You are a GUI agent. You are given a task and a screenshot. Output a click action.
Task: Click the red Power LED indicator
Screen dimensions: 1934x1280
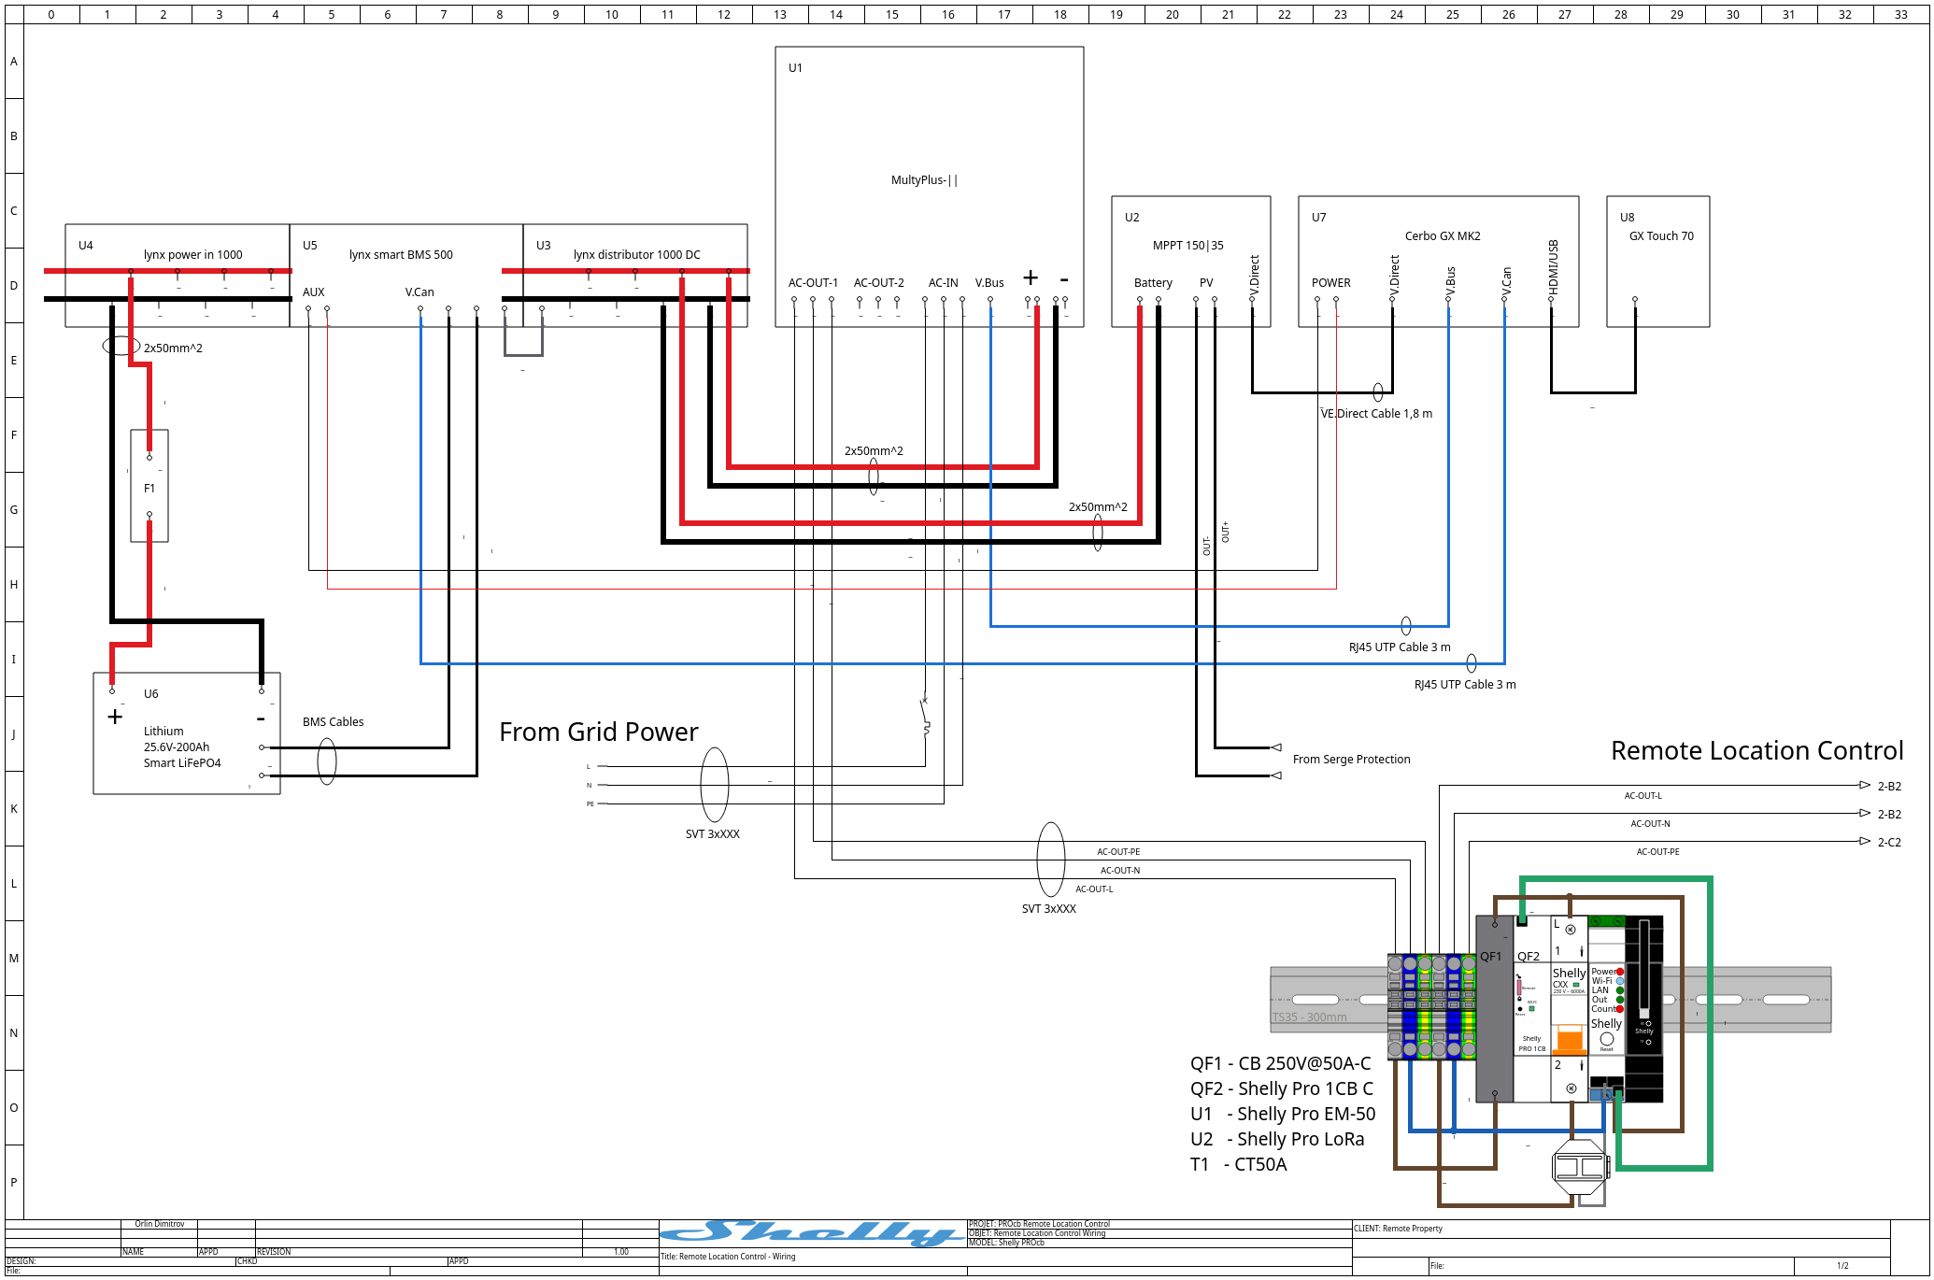(1620, 972)
